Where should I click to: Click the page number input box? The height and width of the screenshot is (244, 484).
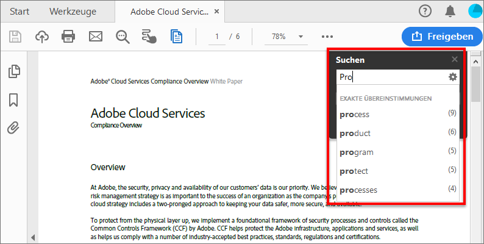216,37
